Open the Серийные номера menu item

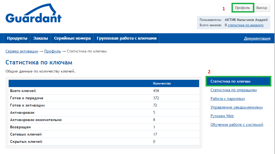(x=72, y=38)
